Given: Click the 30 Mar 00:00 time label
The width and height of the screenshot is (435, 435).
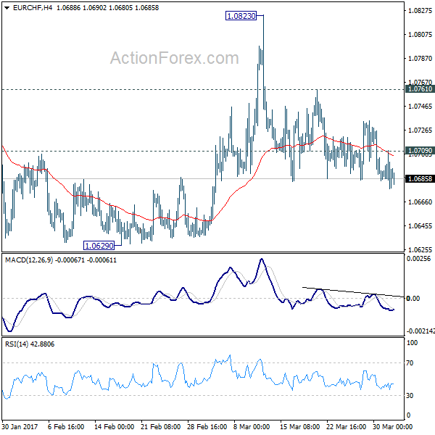Looking at the screenshot, I should point(392,426).
